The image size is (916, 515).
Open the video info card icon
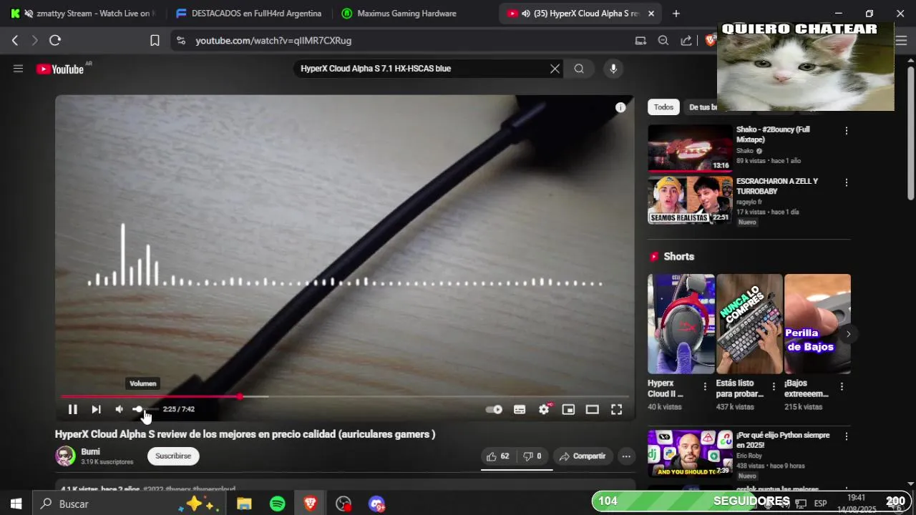pyautogui.click(x=620, y=107)
